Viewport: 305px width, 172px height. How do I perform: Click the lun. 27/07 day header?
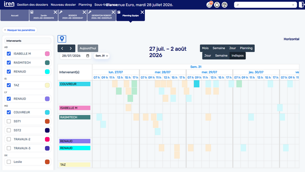[x=116, y=72]
